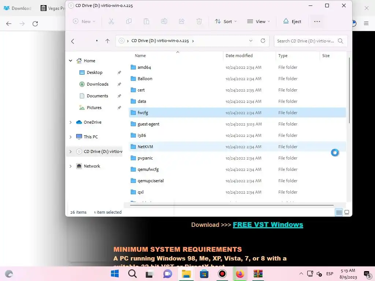The height and width of the screenshot is (281, 375).
Task: Switch to details view layout icon
Action: pyautogui.click(x=339, y=212)
